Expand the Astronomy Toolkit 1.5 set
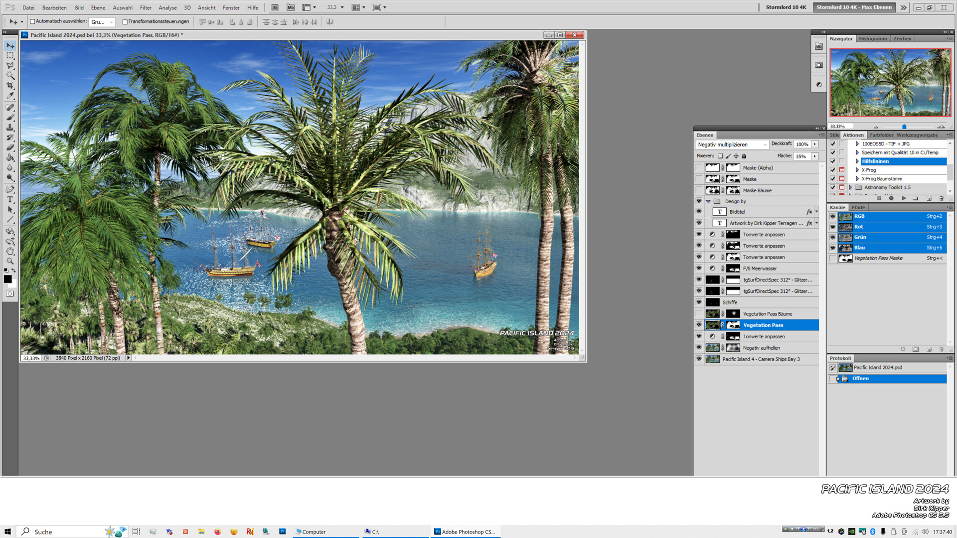 pos(850,187)
